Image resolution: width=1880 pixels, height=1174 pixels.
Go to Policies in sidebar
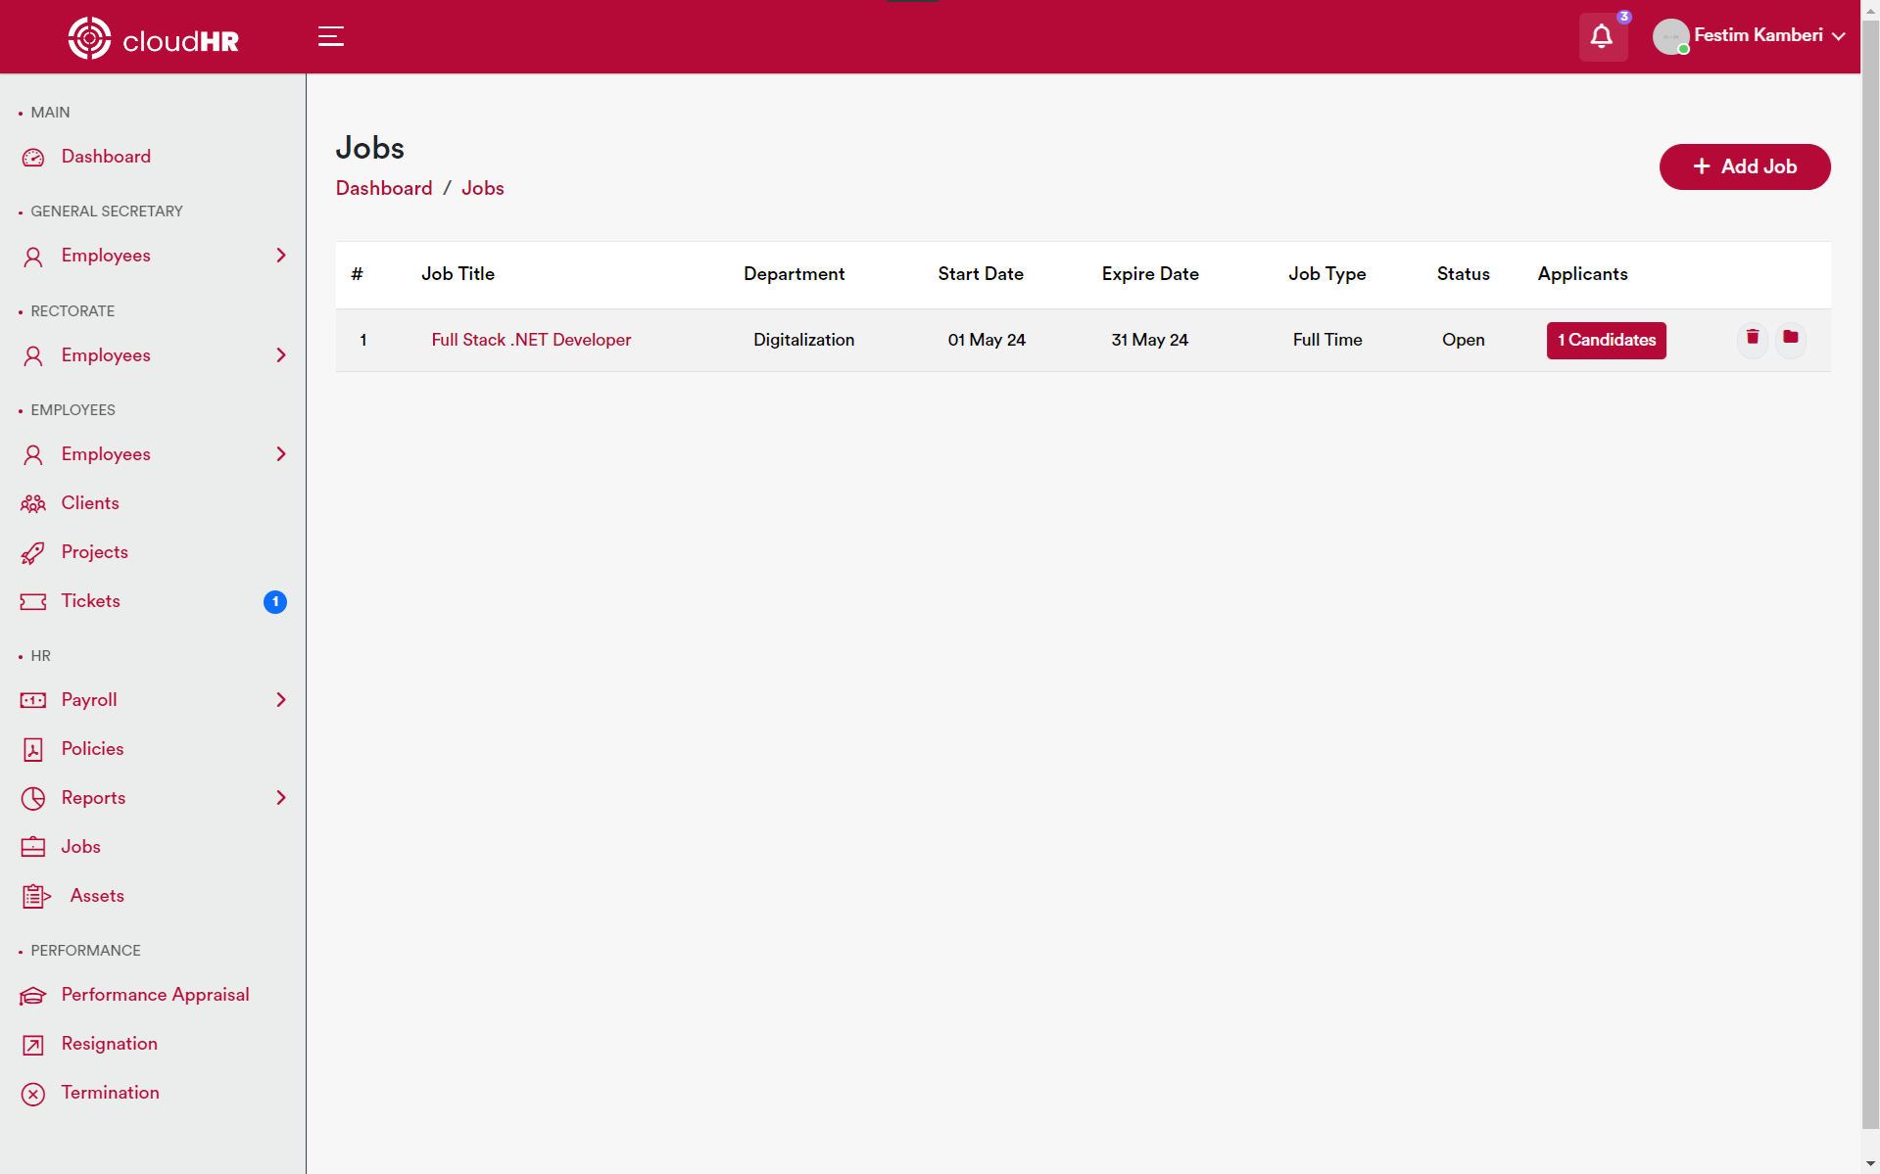coord(92,749)
